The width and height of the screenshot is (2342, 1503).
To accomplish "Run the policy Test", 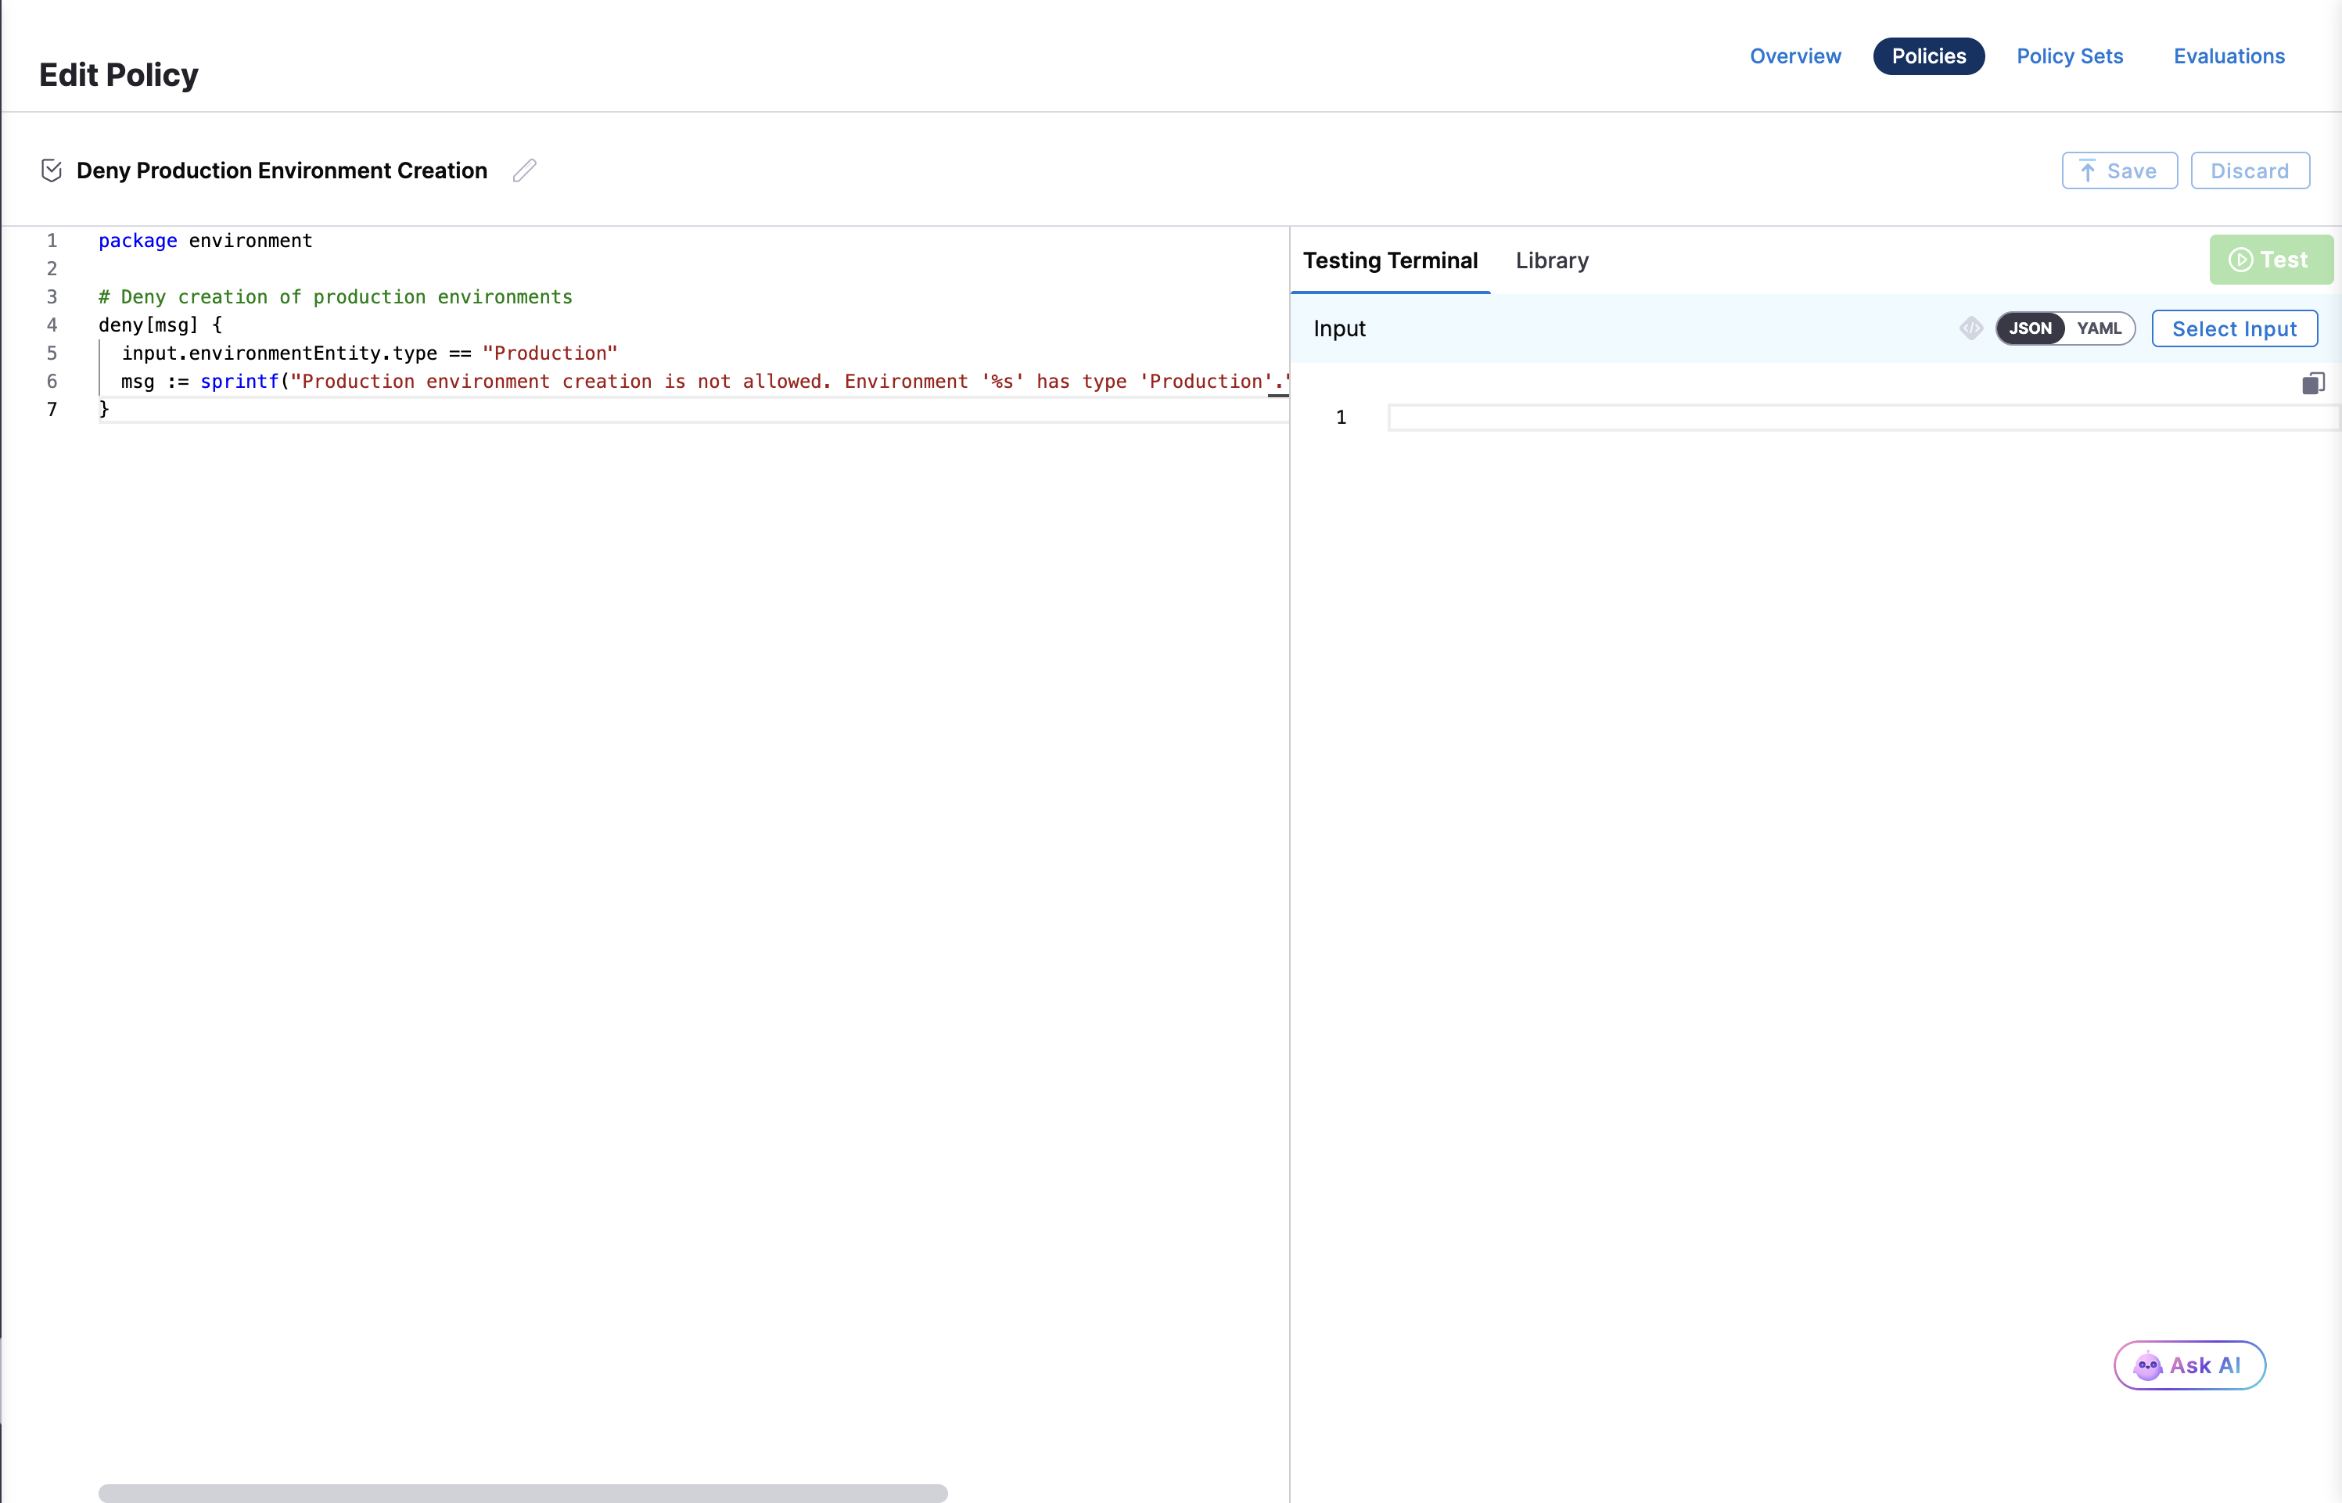I will tap(2271, 260).
